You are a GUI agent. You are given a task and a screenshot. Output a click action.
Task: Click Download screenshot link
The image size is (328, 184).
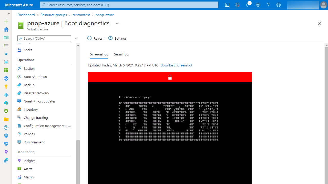click(x=176, y=65)
